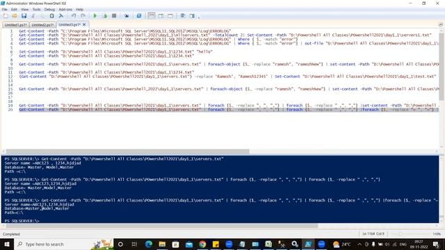445x250 pixels.
Task: Open the Edit menu
Action: click(14, 9)
